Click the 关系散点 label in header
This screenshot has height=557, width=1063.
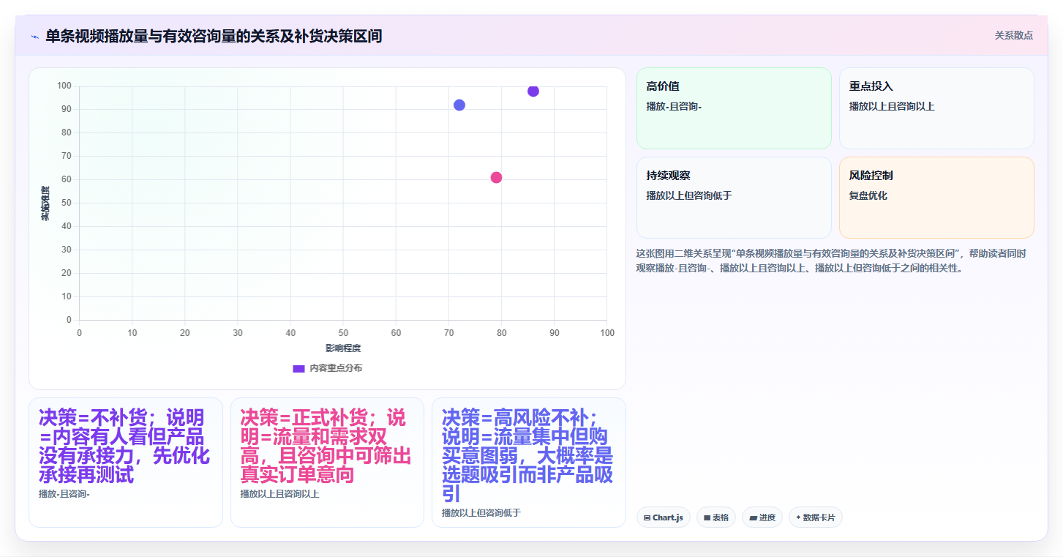pos(1014,35)
